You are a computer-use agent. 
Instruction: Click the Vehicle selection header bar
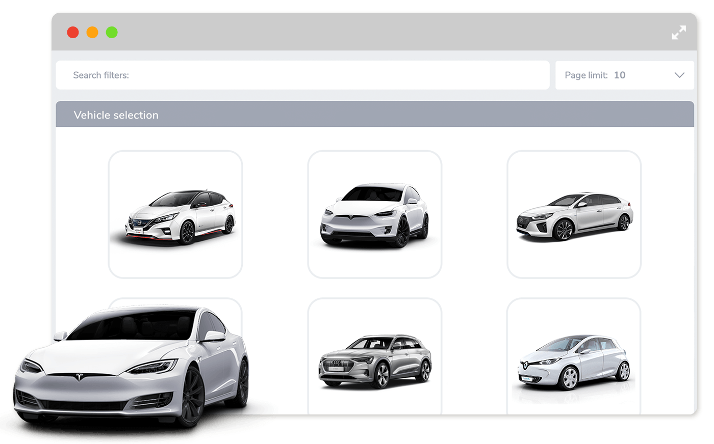375,115
